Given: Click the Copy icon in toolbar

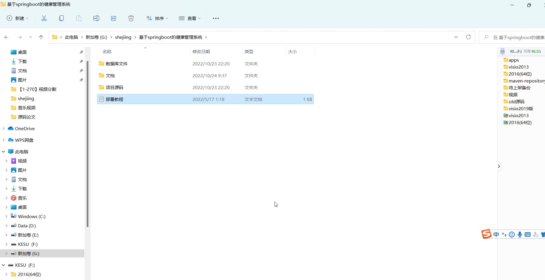Looking at the screenshot, I should coord(61,18).
